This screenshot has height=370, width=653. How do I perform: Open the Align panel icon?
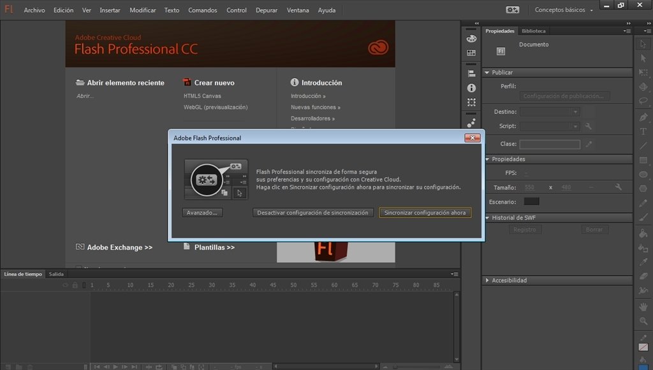pos(471,74)
